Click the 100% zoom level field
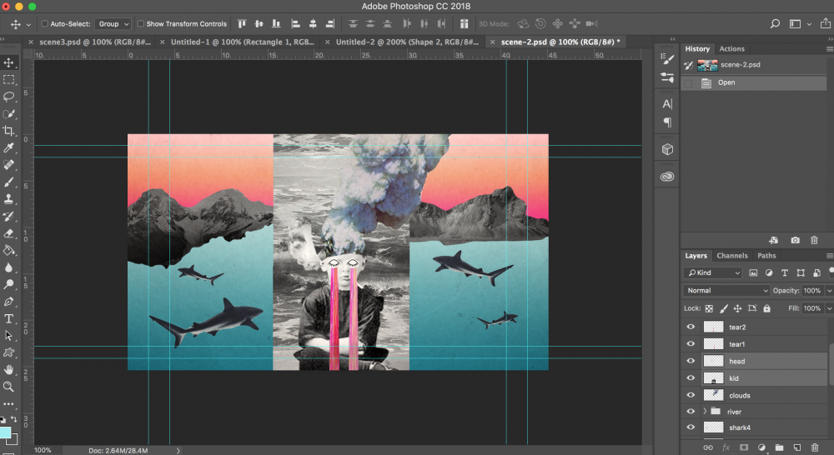Image resolution: width=834 pixels, height=455 pixels. [x=43, y=450]
